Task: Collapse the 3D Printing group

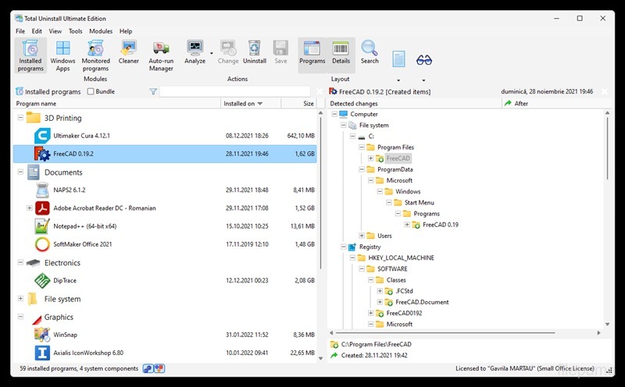Action: point(20,118)
